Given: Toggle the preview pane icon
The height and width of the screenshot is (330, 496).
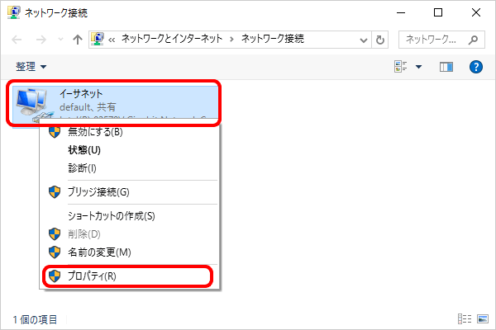Looking at the screenshot, I should tap(447, 66).
